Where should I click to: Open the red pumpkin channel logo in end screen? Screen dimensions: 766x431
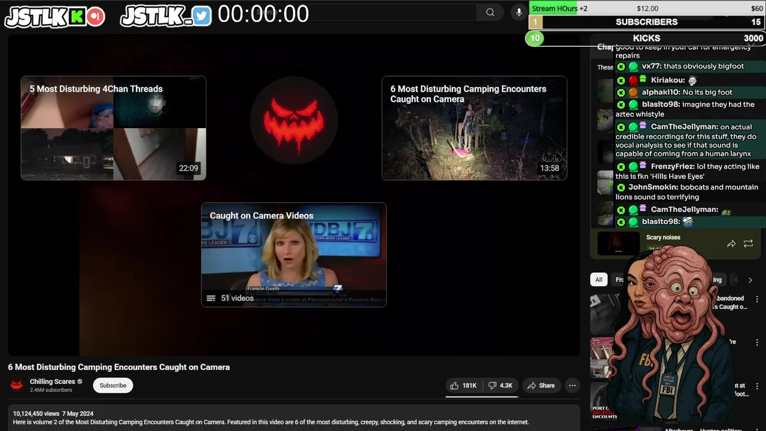coord(294,120)
